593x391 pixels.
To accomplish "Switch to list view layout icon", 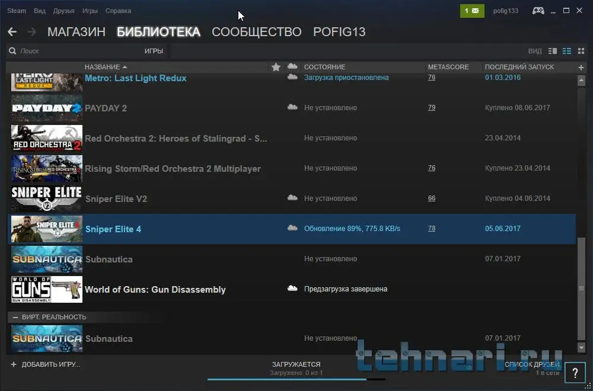I will tap(567, 51).
